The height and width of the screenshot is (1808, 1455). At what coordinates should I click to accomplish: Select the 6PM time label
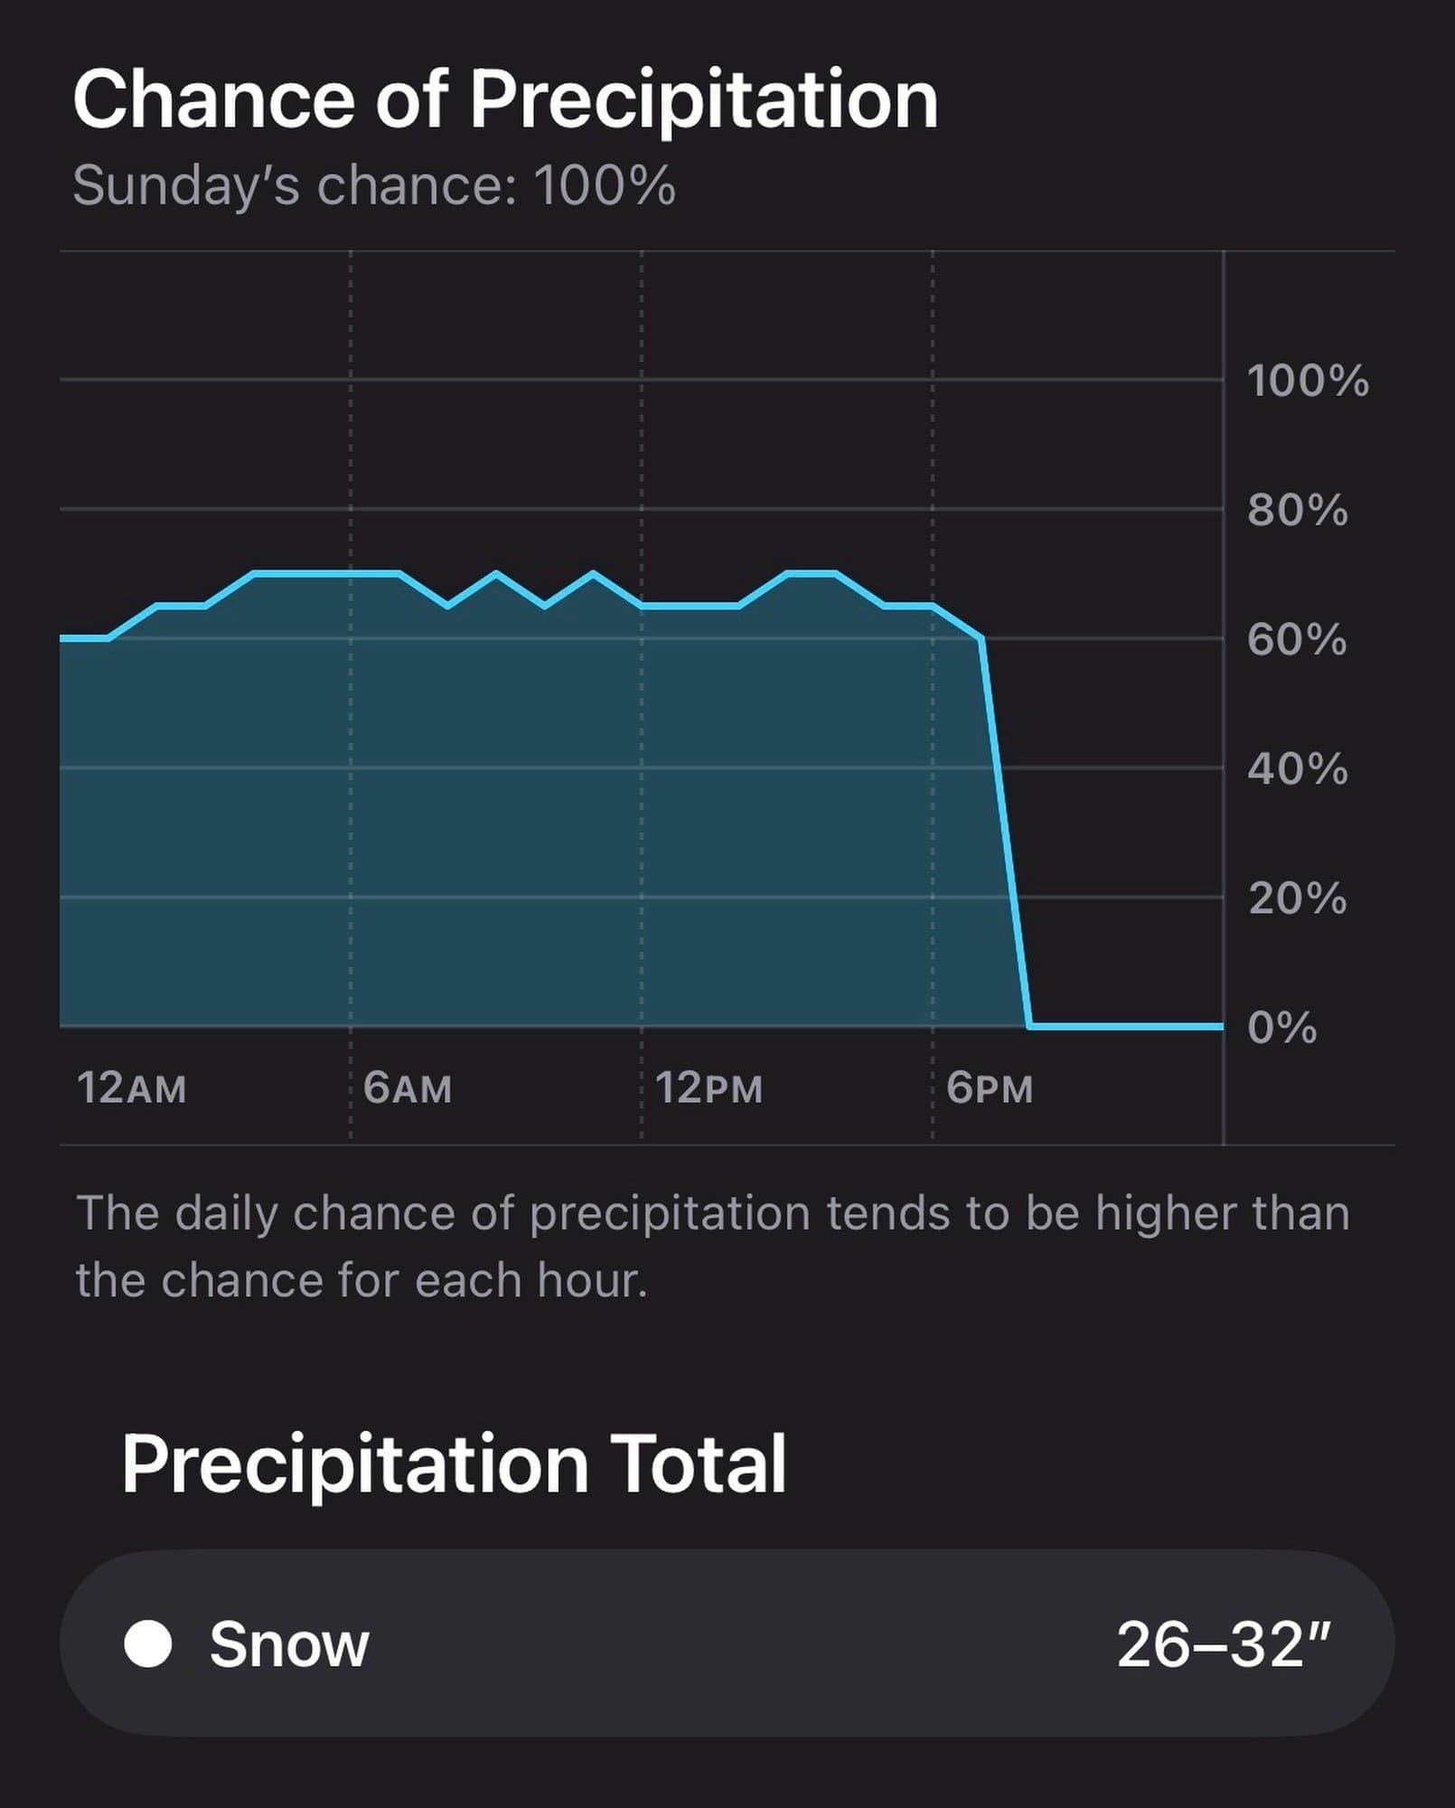click(990, 1088)
